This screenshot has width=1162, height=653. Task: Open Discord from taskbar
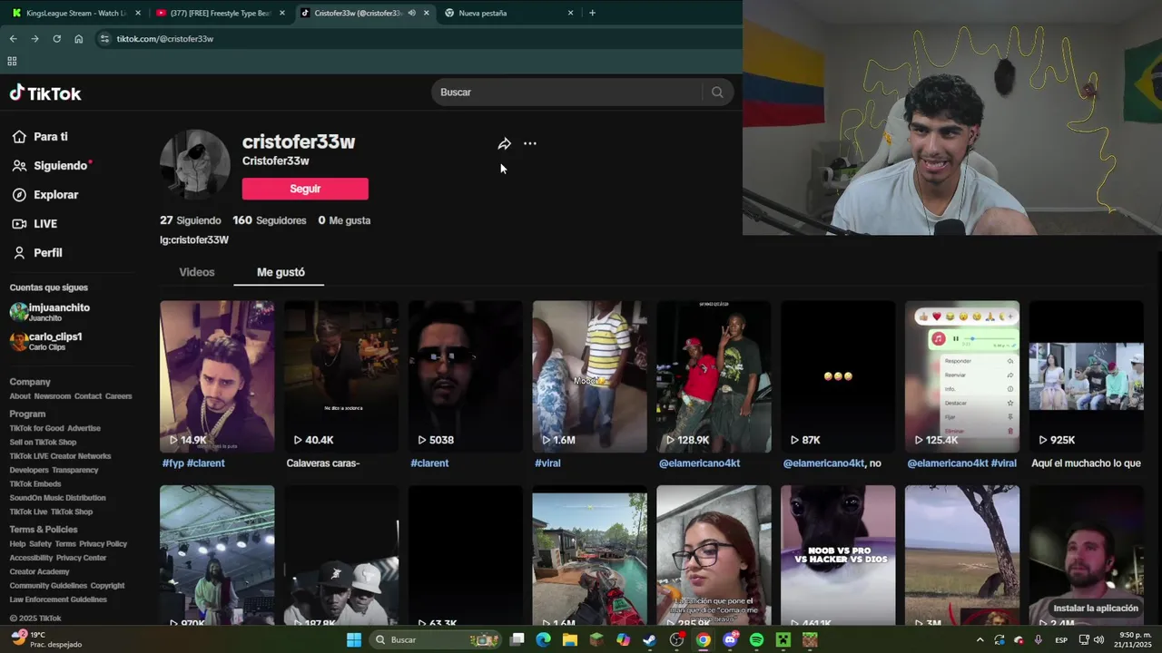click(x=730, y=639)
